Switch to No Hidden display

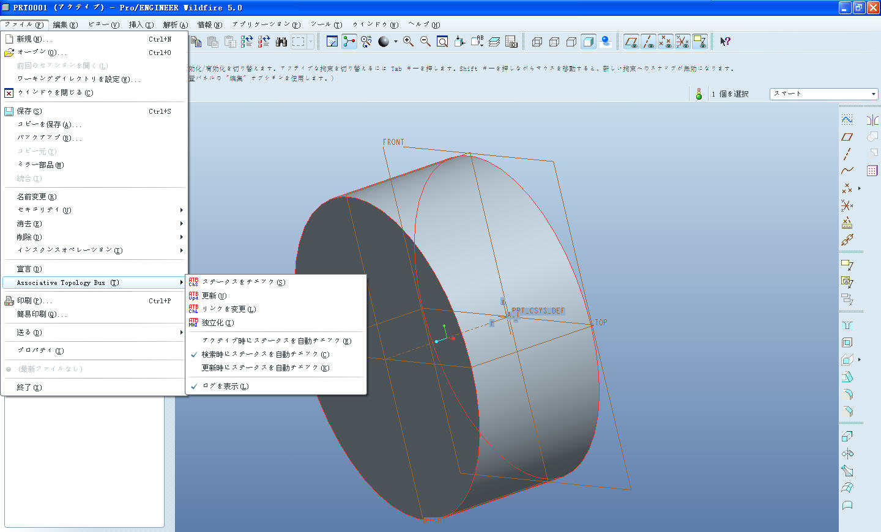pos(571,42)
